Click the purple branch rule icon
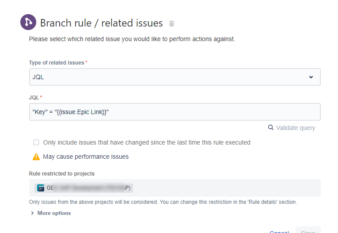Image resolution: width=338 pixels, height=233 pixels. point(28,22)
